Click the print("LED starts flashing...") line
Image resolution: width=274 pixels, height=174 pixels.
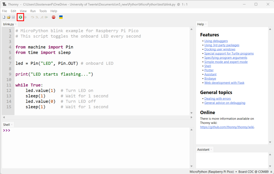54,74
